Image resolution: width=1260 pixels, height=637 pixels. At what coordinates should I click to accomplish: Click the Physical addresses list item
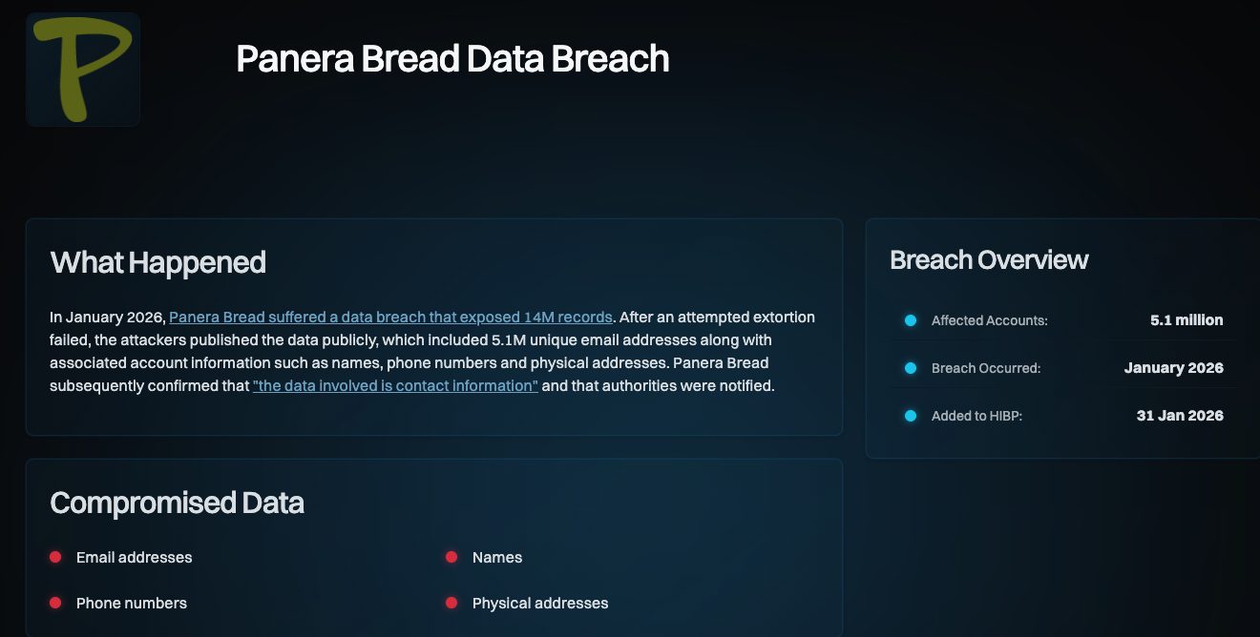540,603
